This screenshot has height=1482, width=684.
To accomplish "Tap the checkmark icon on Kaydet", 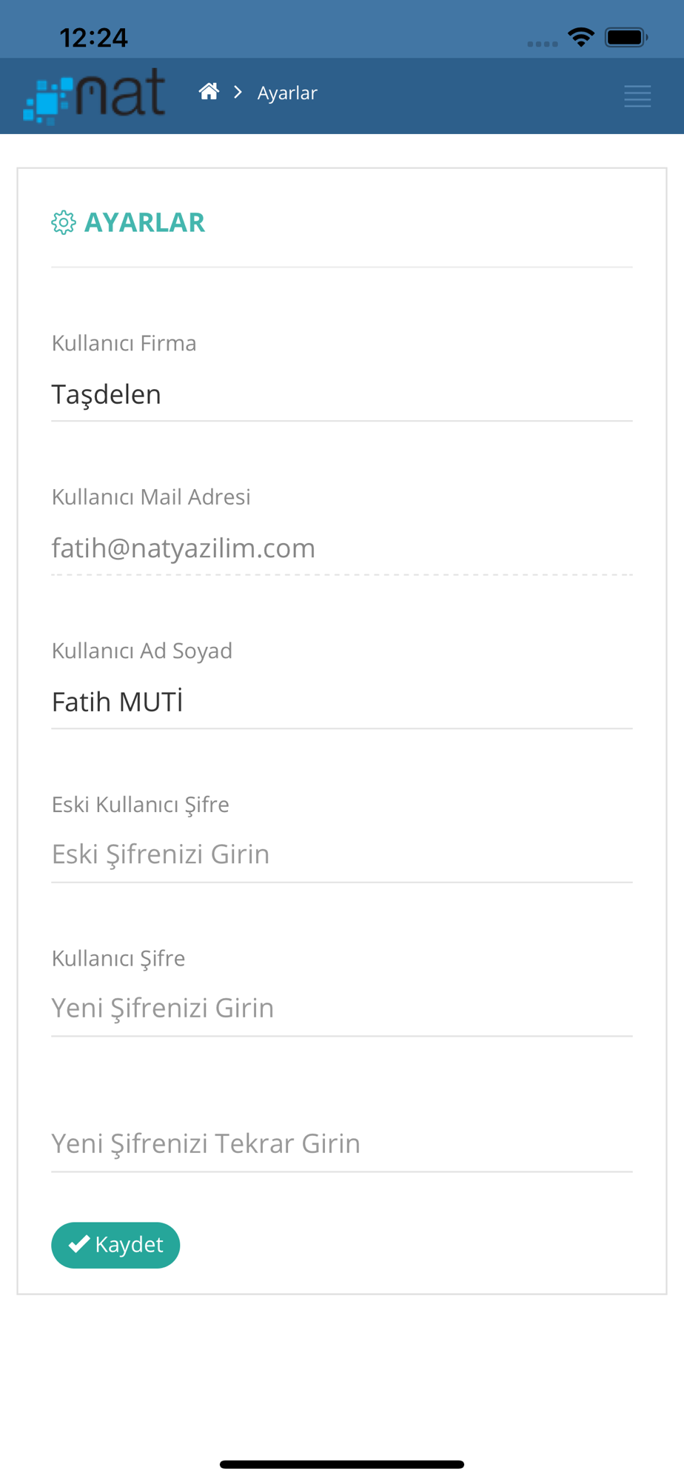I will tap(79, 1244).
